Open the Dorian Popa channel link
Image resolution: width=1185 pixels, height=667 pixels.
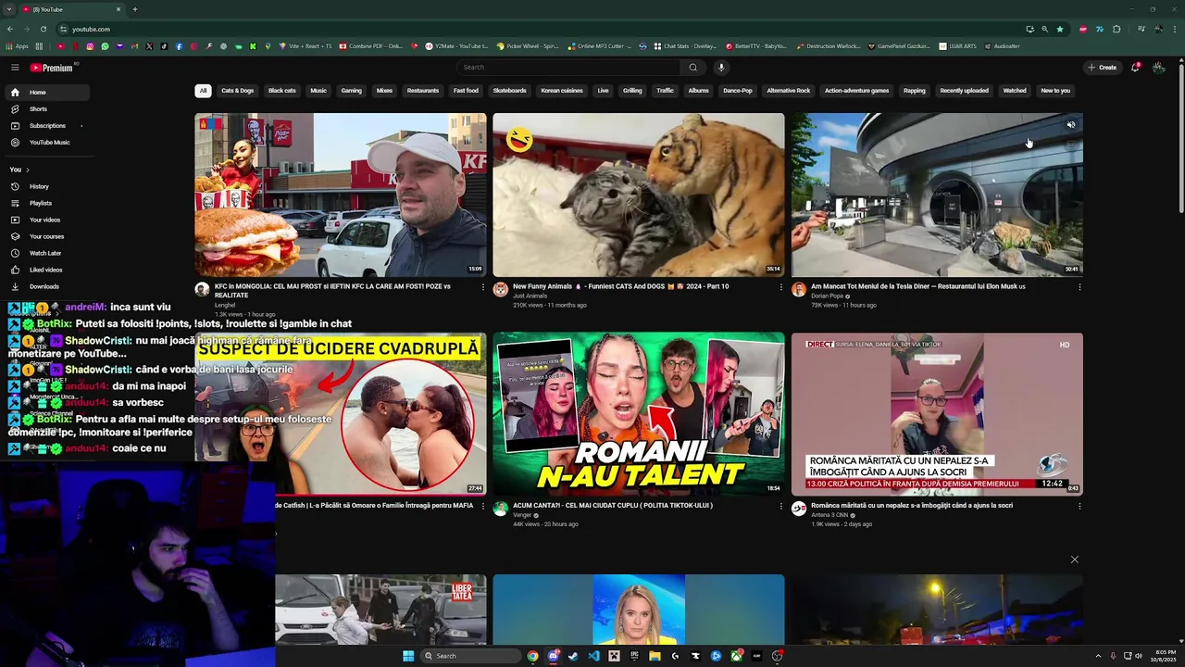click(827, 296)
